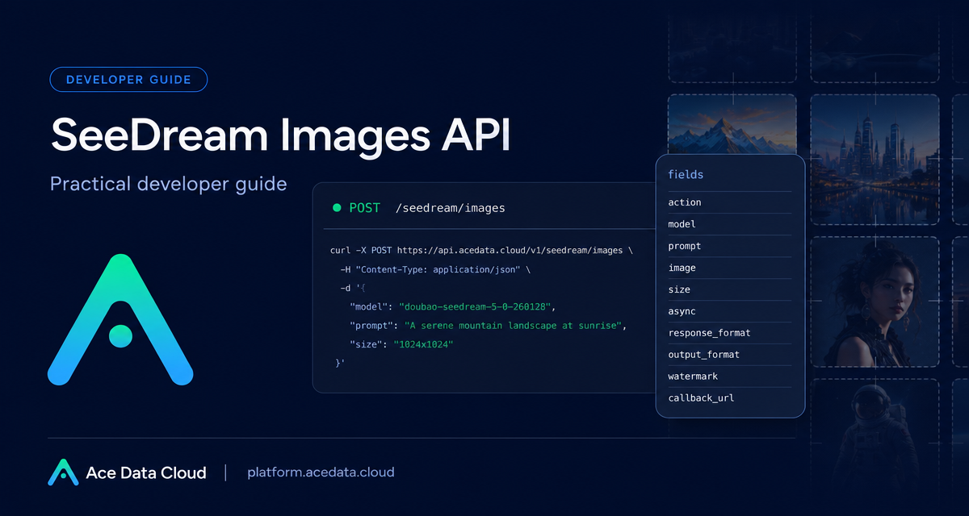Select the callback_url field row
Viewport: 969px width, 516px height.
pos(730,398)
